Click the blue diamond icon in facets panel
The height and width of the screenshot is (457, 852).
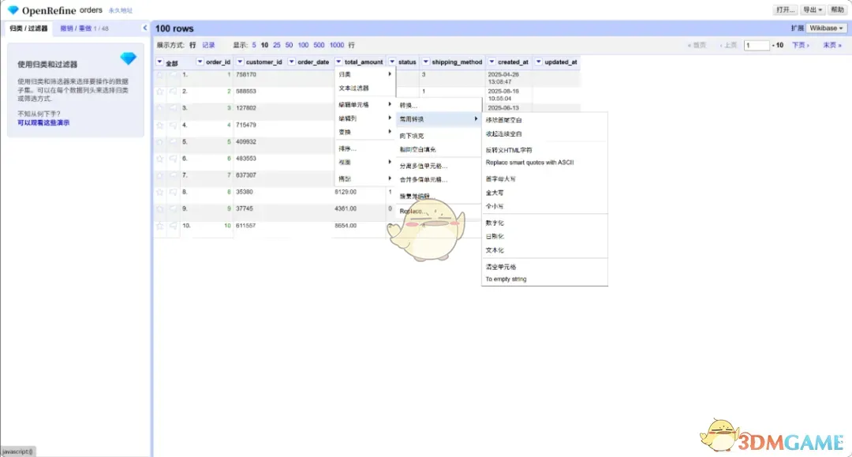point(128,58)
